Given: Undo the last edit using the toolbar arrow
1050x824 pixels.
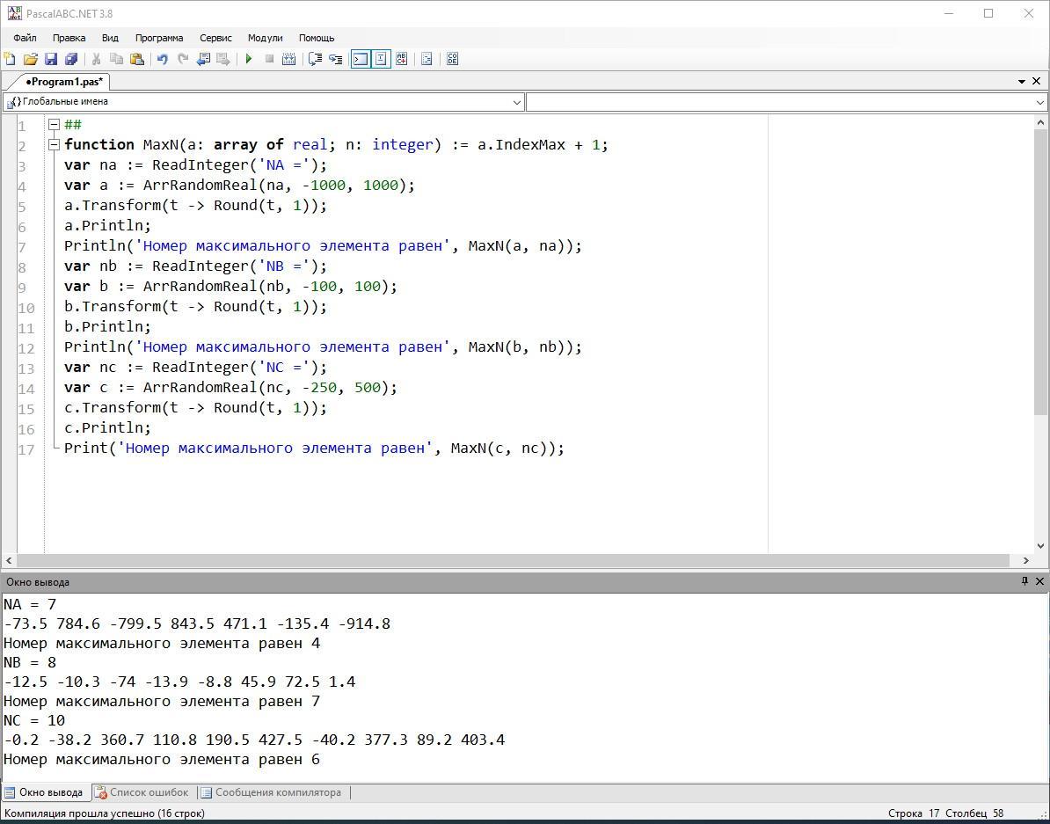Looking at the screenshot, I should pos(162,59).
